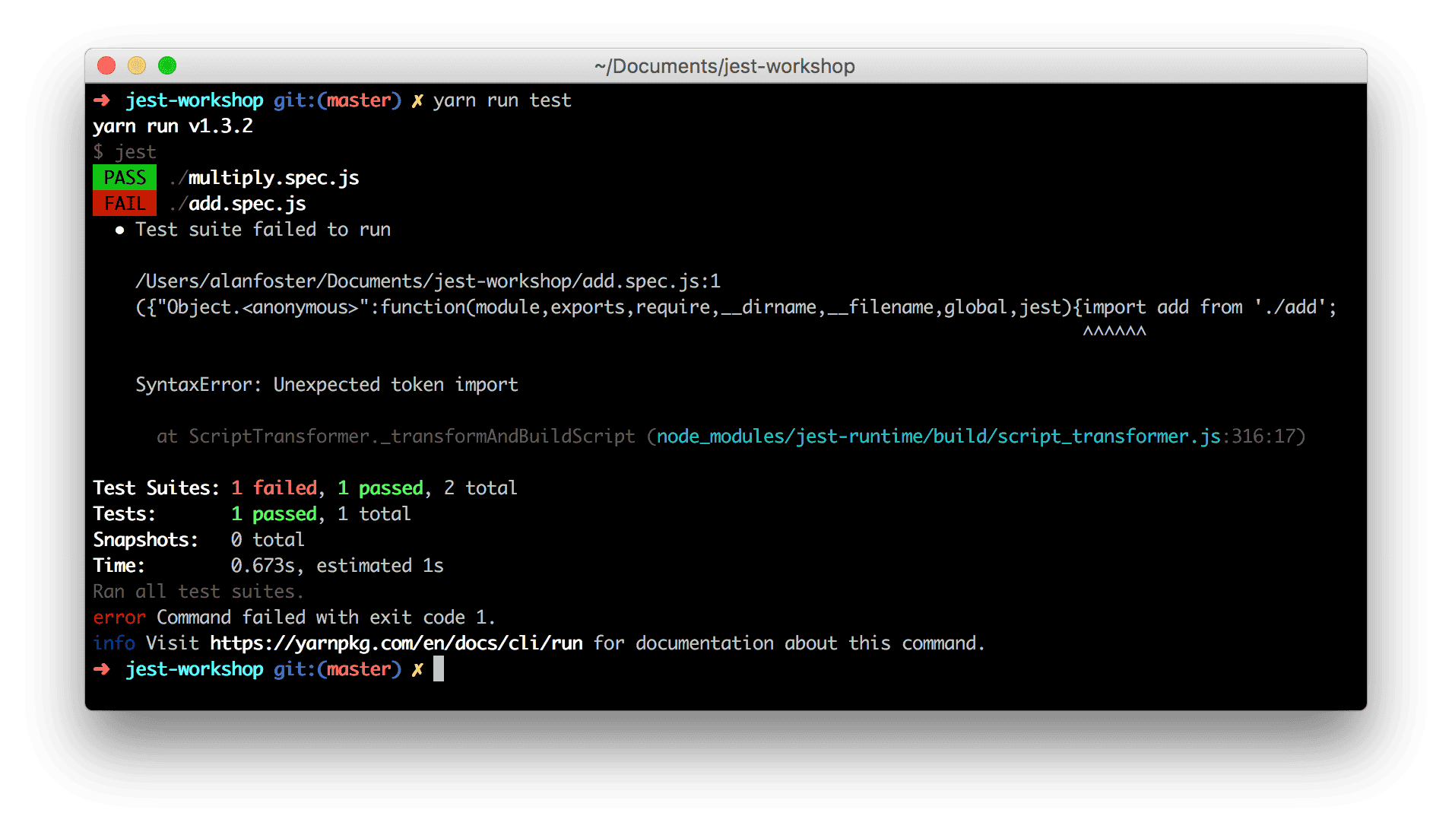1452x832 pixels.
Task: Click '1 failed' in Test Suites line
Action: tap(274, 488)
